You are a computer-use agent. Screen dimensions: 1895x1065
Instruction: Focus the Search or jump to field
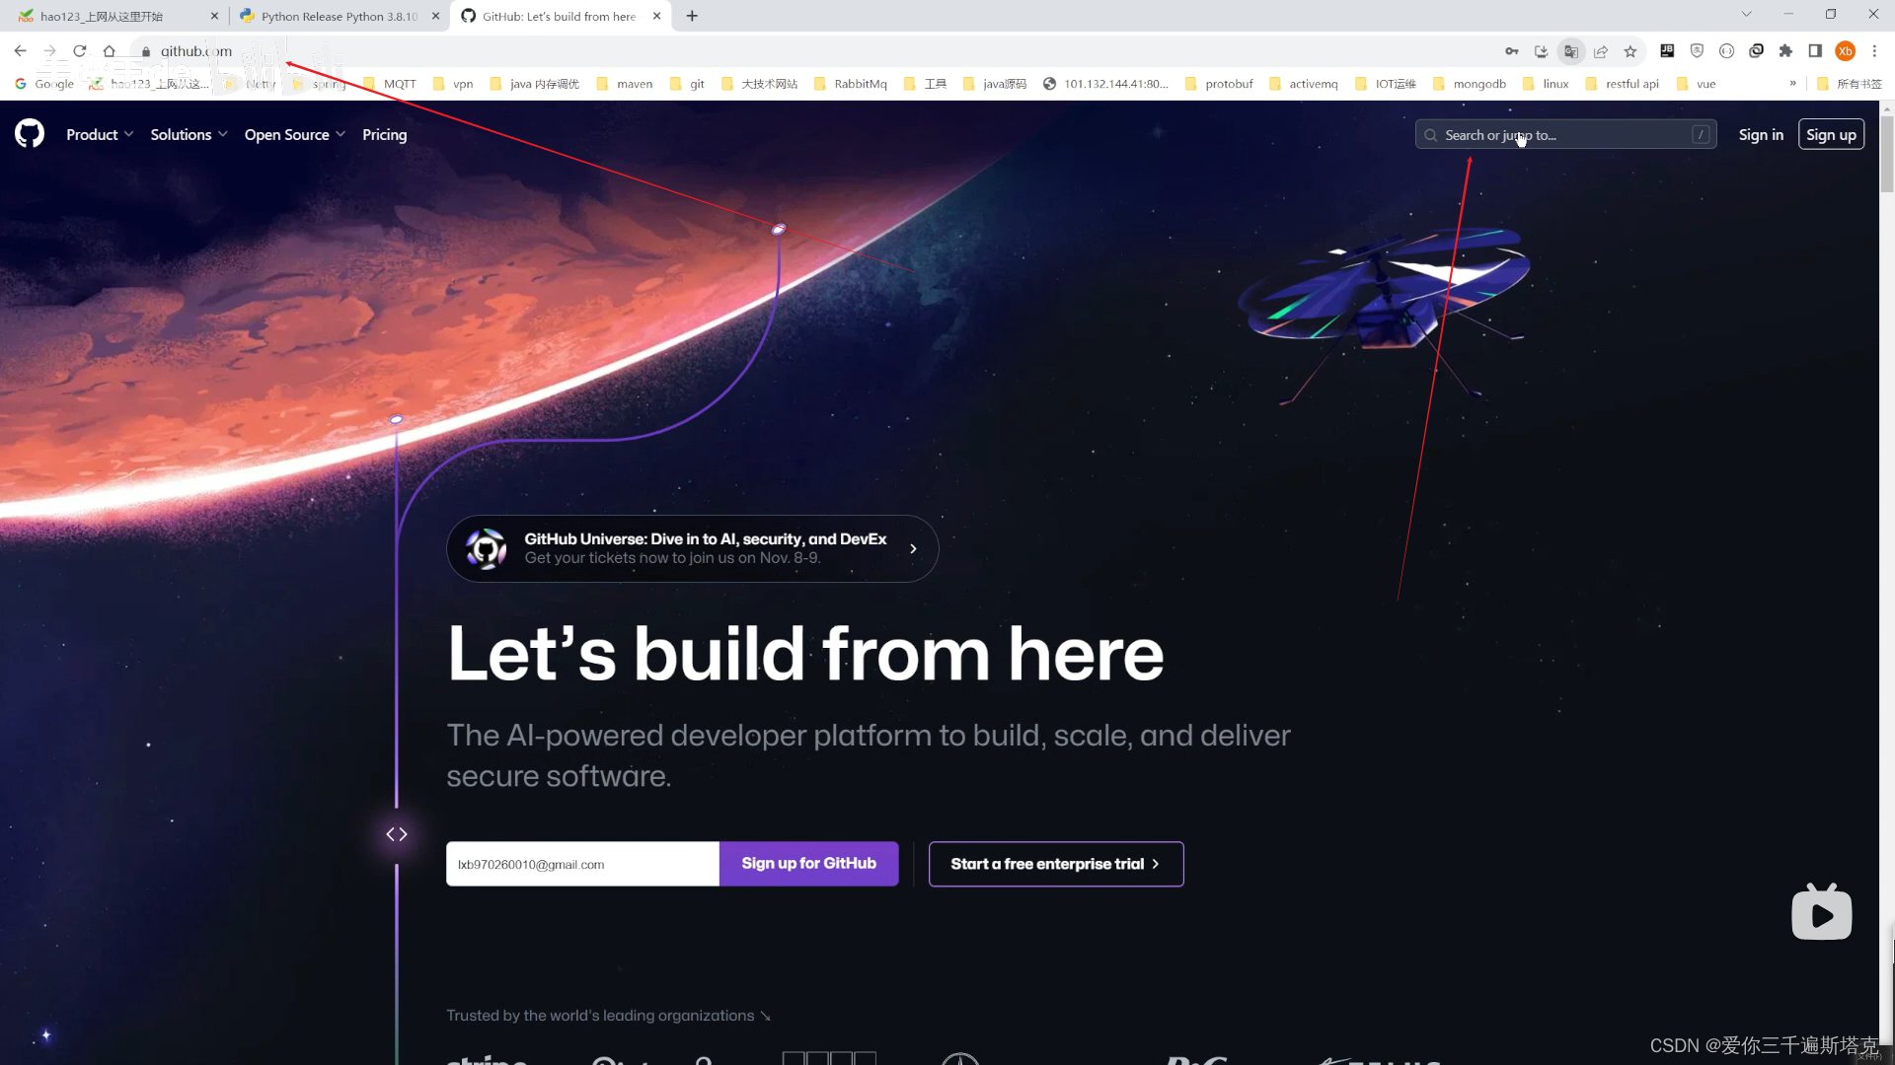coord(1565,135)
